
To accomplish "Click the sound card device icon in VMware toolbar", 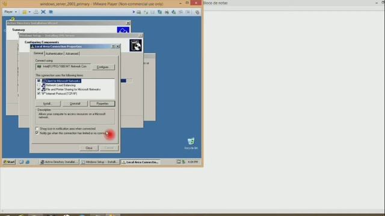I will pyautogui.click(x=174, y=12).
